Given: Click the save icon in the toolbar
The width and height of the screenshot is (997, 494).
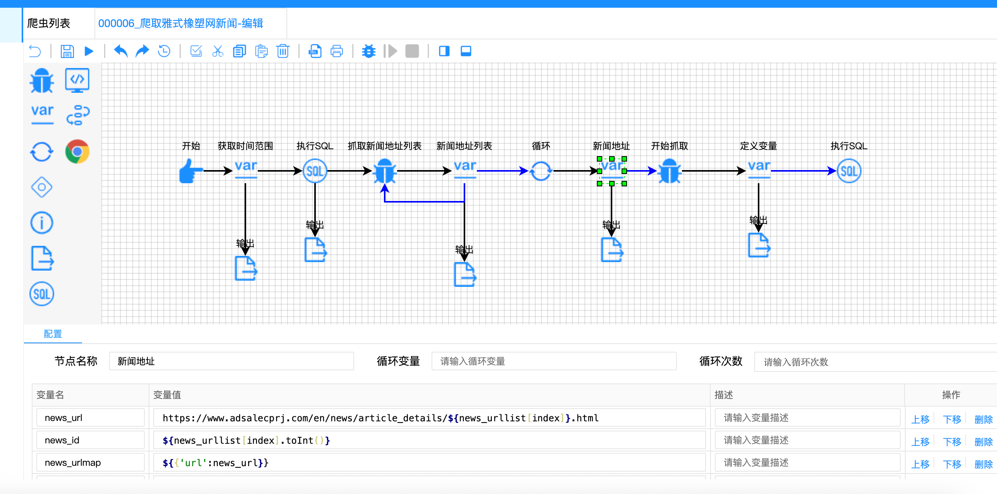Looking at the screenshot, I should pyautogui.click(x=67, y=51).
